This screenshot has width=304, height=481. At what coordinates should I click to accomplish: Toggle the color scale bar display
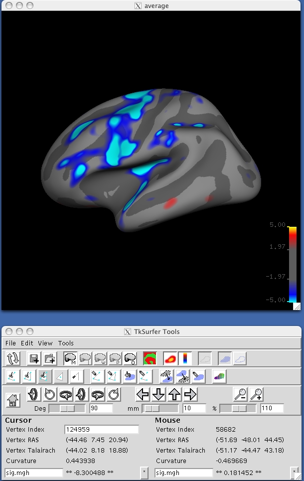(x=185, y=358)
